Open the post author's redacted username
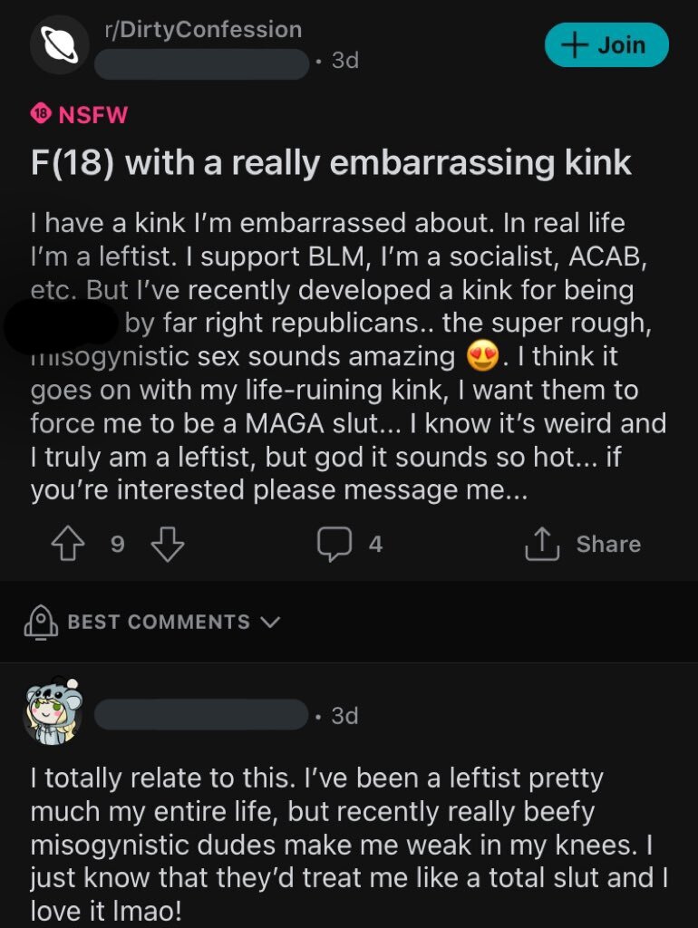The image size is (698, 928). pyautogui.click(x=201, y=61)
